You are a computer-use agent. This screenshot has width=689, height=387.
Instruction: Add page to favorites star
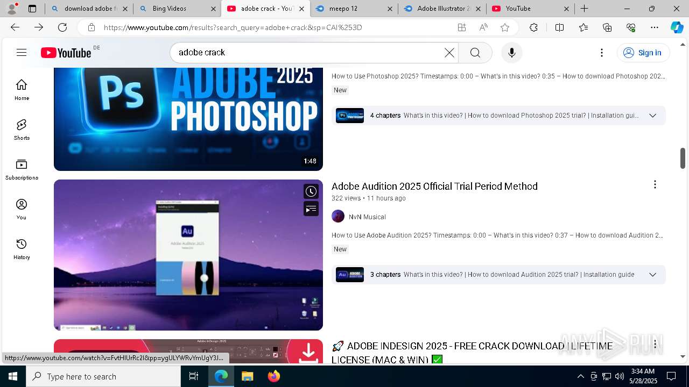point(504,27)
